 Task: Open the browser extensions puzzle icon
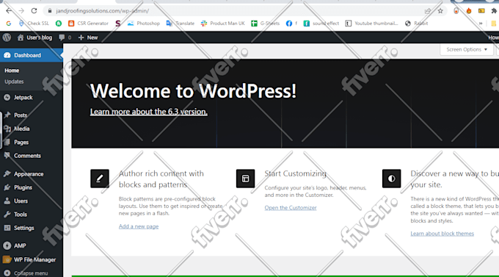pos(494,11)
